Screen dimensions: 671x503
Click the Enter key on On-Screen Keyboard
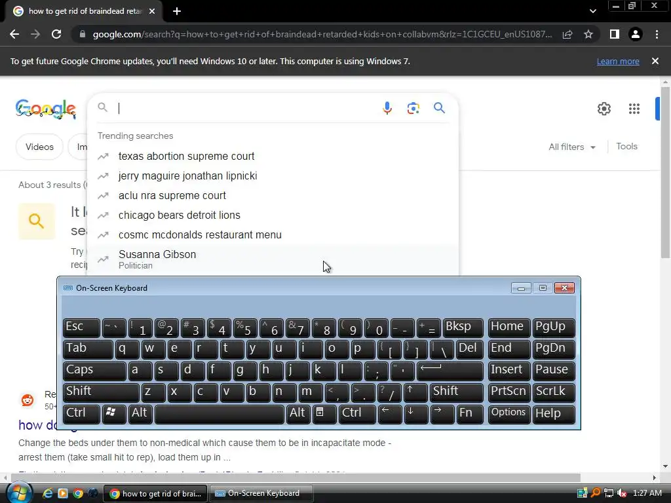(450, 371)
